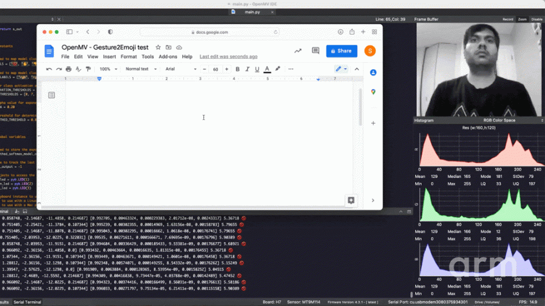Image resolution: width=545 pixels, height=306 pixels.
Task: Open the Maps side panel icon
Action: pyautogui.click(x=373, y=92)
